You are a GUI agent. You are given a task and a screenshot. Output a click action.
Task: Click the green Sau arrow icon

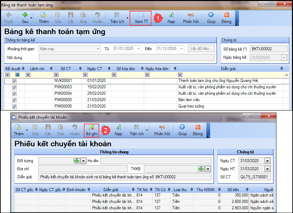(x=25, y=15)
